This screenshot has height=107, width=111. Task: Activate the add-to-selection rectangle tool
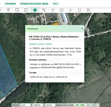[x=17, y=10]
